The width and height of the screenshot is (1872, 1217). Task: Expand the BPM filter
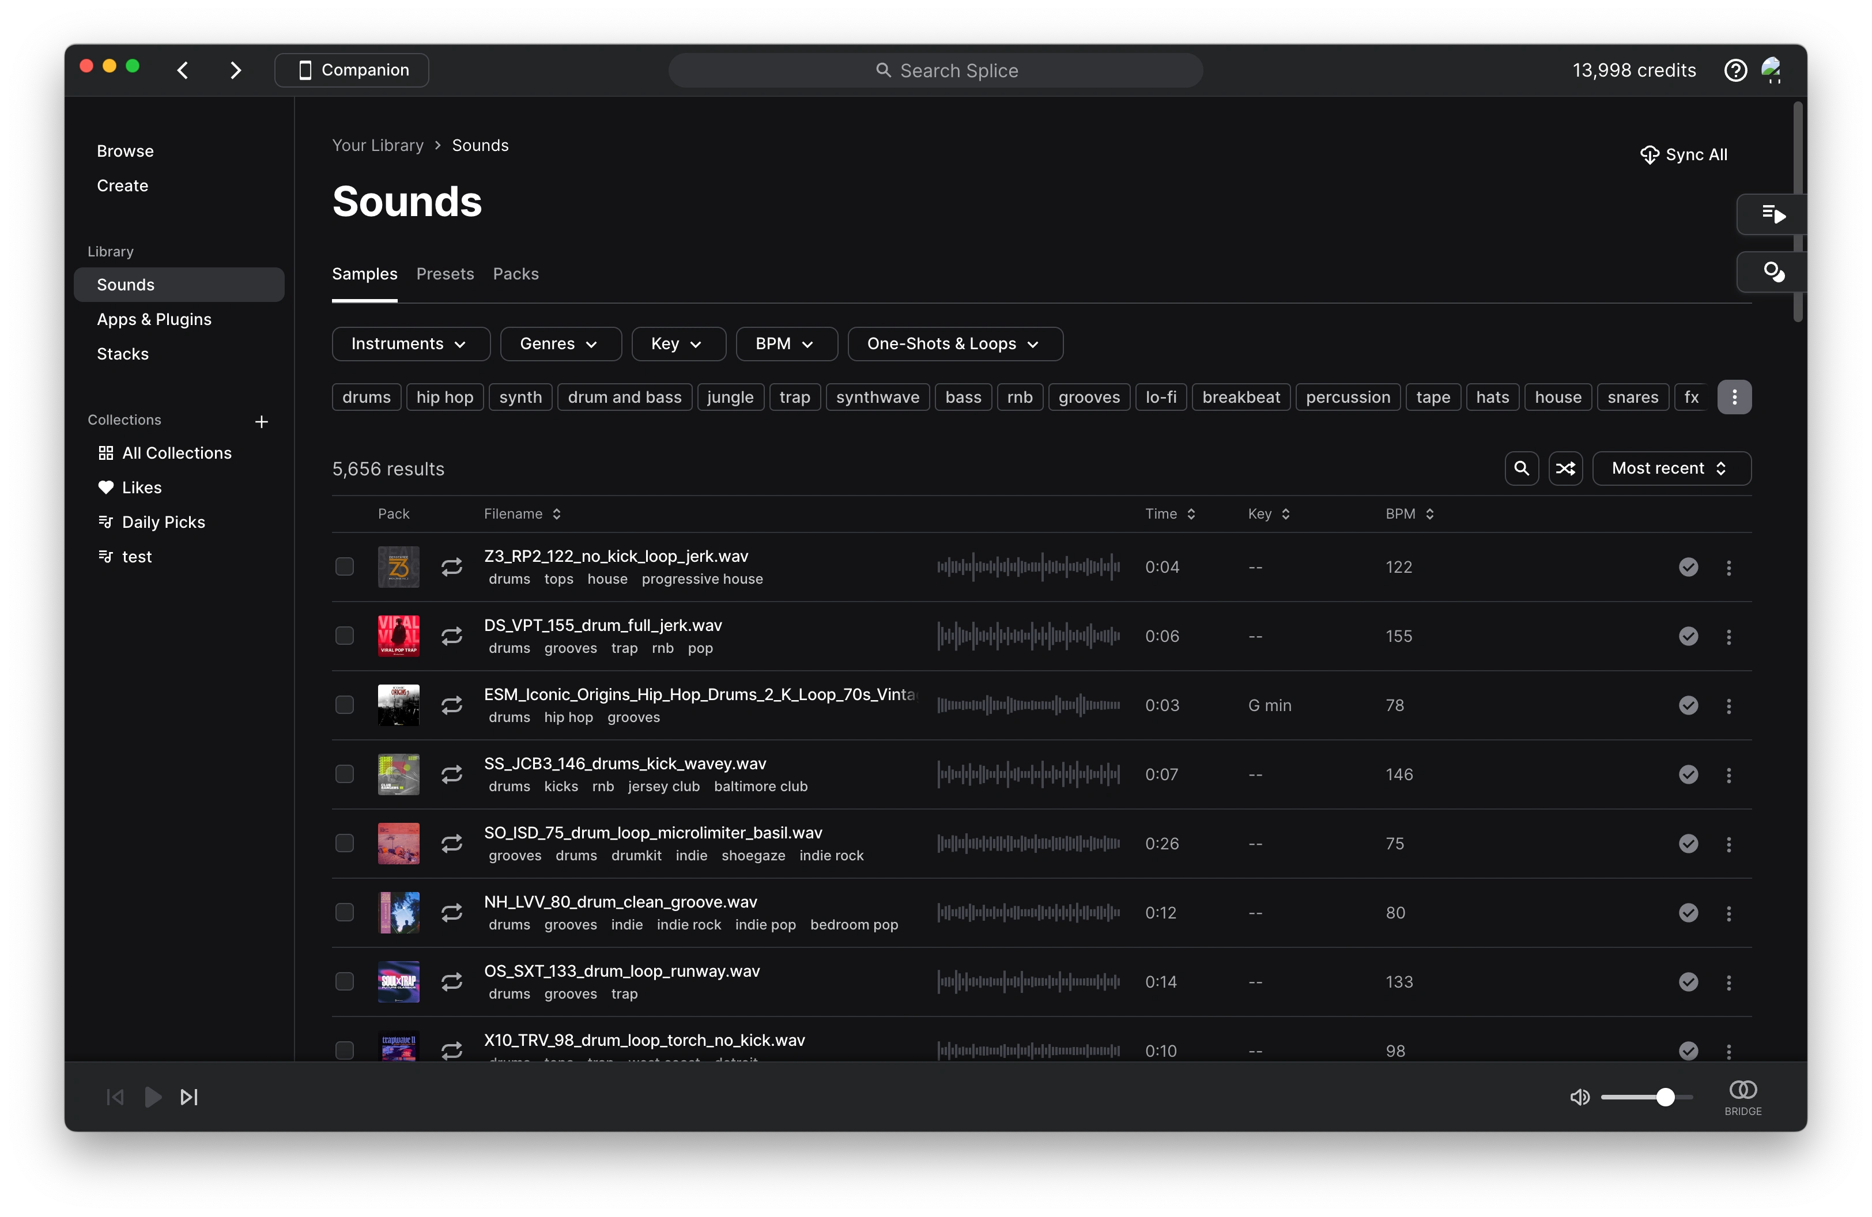pyautogui.click(x=786, y=343)
